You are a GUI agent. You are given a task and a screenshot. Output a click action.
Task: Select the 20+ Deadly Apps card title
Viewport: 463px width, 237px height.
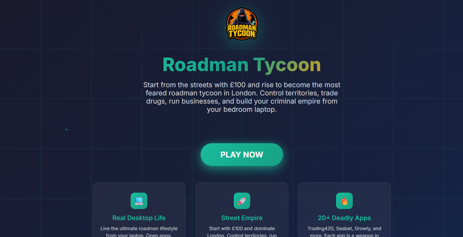coord(344,218)
